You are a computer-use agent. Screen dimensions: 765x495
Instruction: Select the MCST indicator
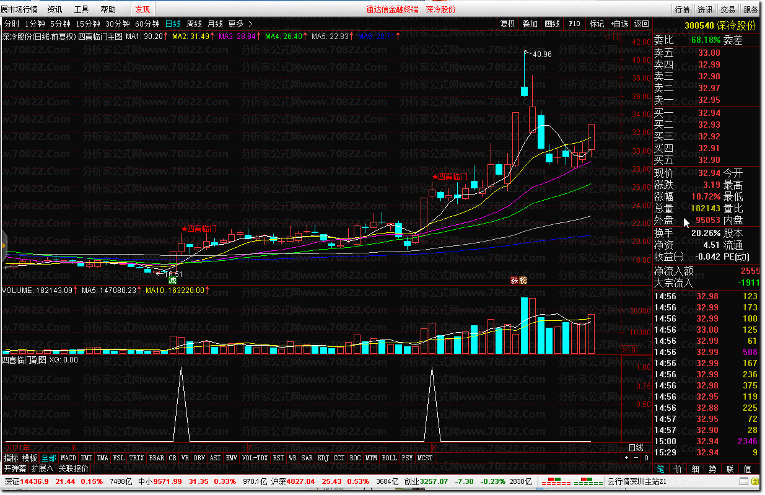(425, 458)
